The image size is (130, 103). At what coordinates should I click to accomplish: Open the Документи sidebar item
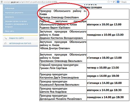(20, 17)
